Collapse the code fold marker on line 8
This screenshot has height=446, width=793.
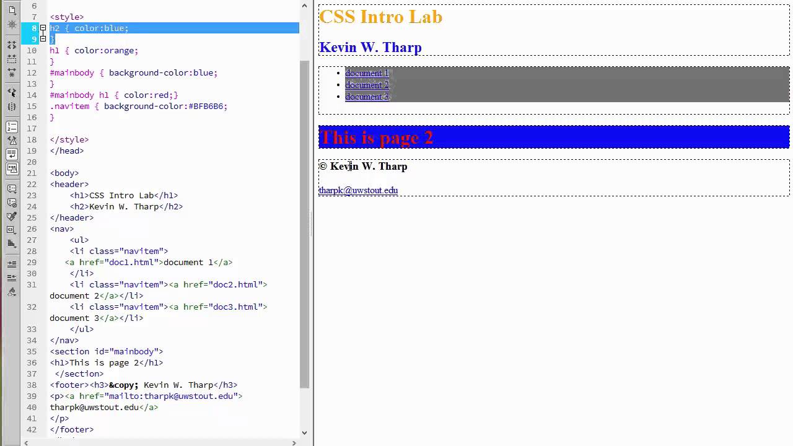tap(43, 28)
